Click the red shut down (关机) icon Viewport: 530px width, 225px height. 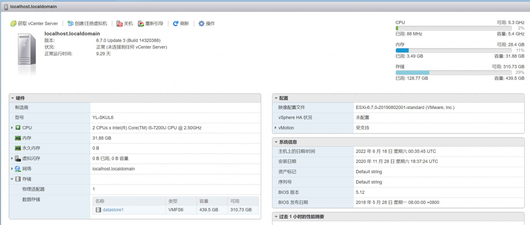[x=120, y=23]
